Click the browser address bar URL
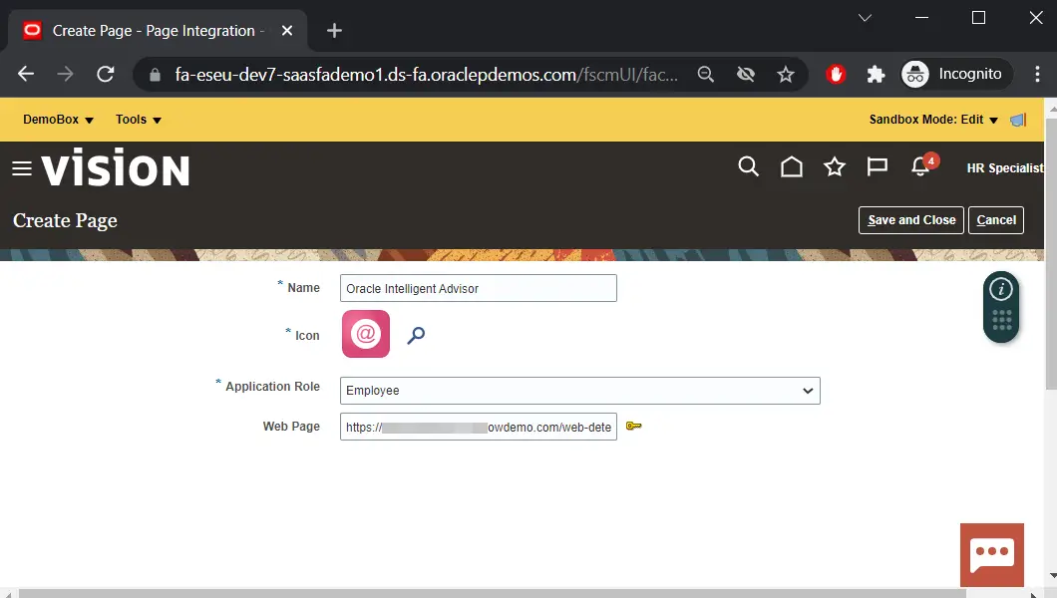Screen dimensions: 1057x598 426,74
